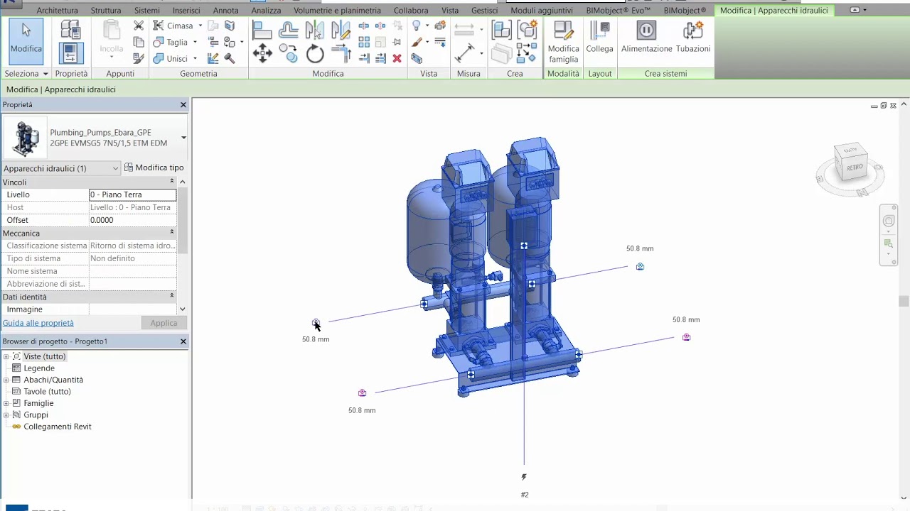The image size is (910, 511).
Task: Collapse the Meccanica properties section
Action: (x=172, y=233)
